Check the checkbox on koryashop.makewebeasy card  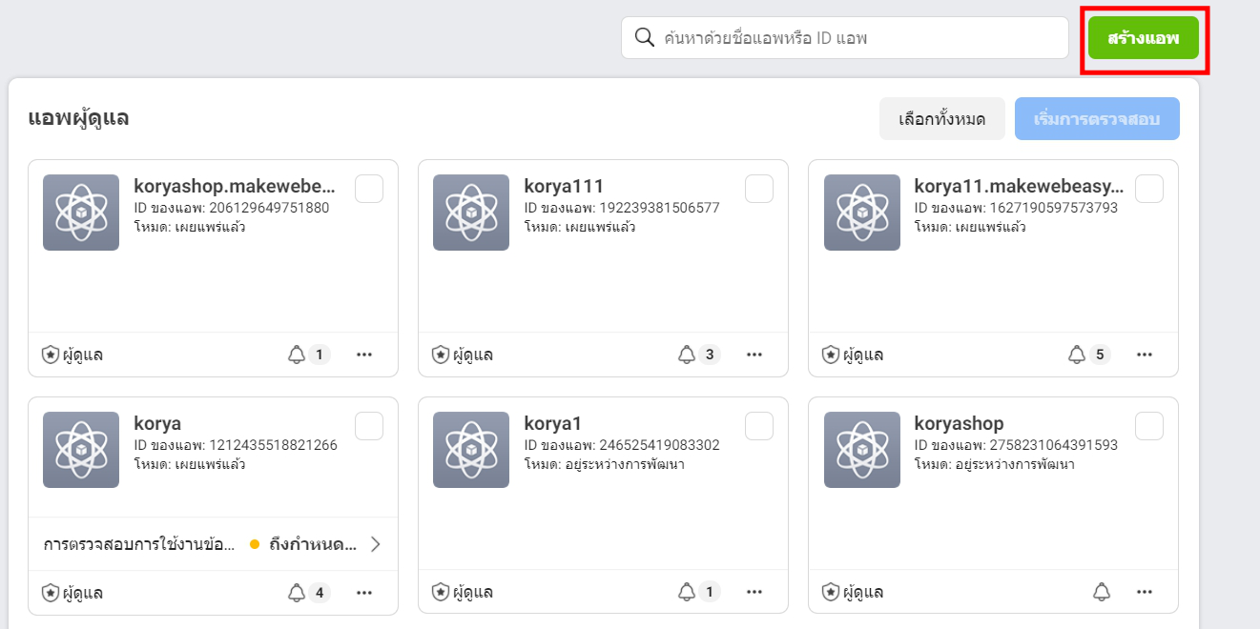(x=368, y=189)
